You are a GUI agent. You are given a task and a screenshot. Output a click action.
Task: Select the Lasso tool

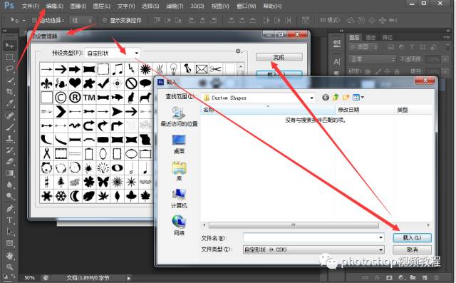coord(9,68)
